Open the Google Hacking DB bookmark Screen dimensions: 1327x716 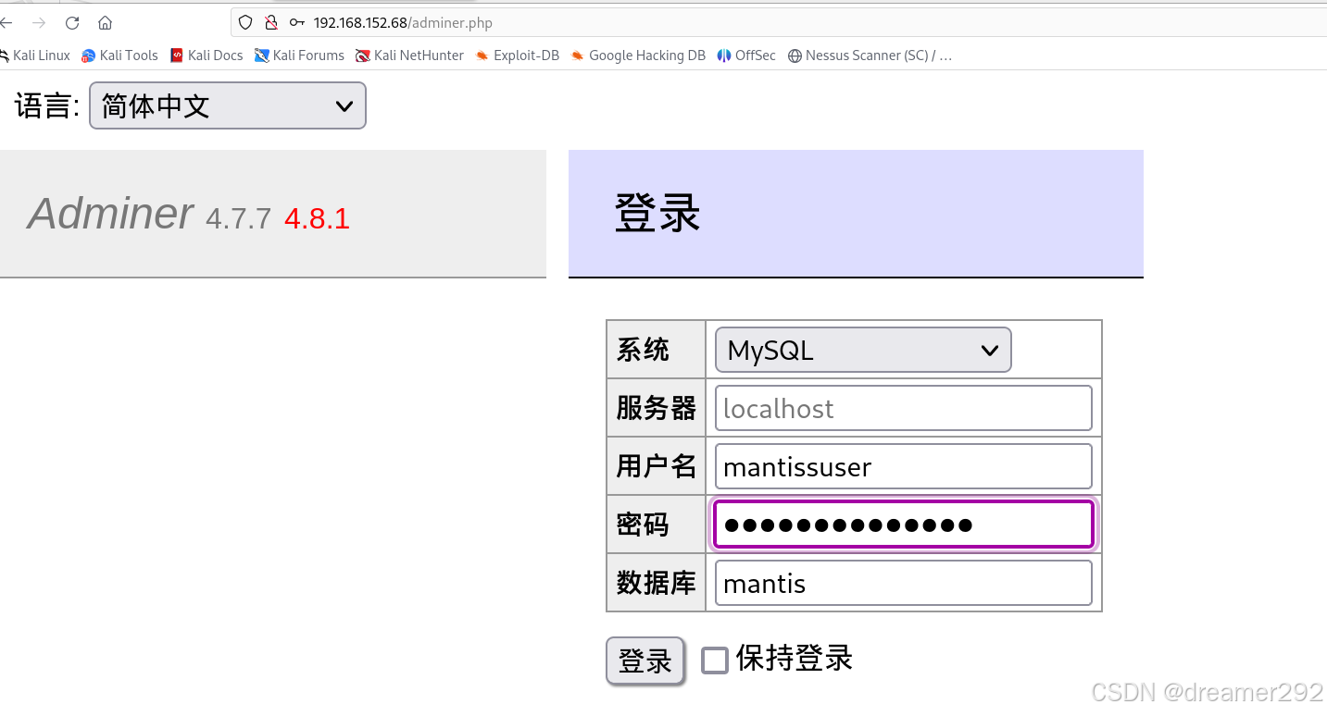click(638, 56)
